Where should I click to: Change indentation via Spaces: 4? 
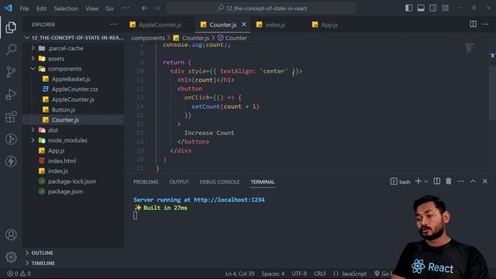pyautogui.click(x=273, y=274)
